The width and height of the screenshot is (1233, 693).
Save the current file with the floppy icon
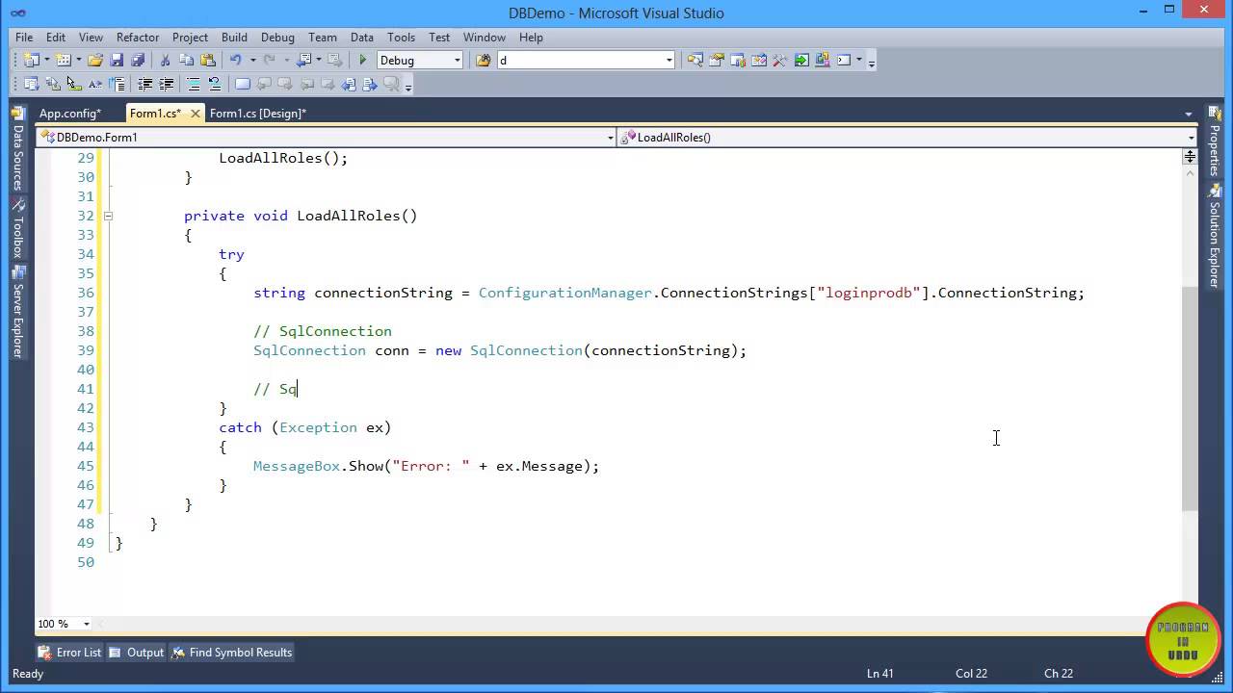[117, 60]
